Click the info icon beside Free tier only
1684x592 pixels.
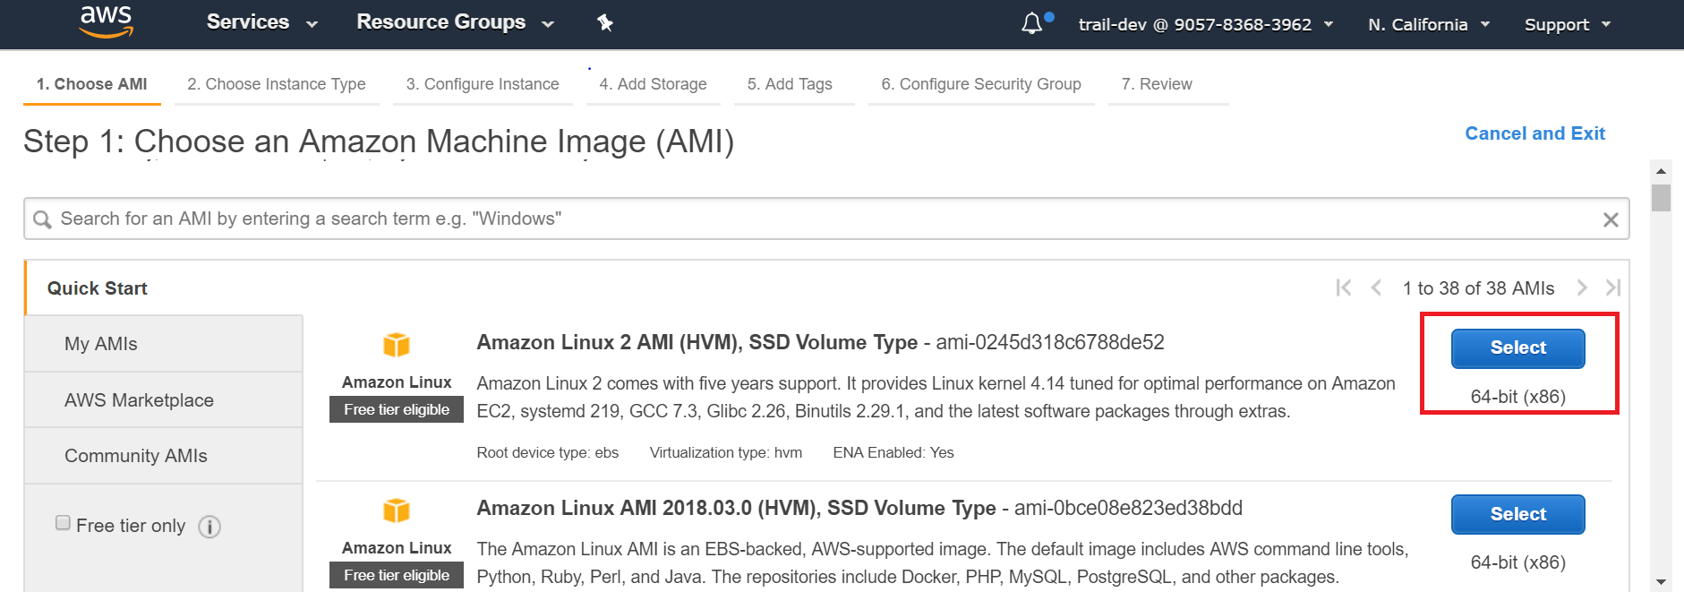(209, 527)
